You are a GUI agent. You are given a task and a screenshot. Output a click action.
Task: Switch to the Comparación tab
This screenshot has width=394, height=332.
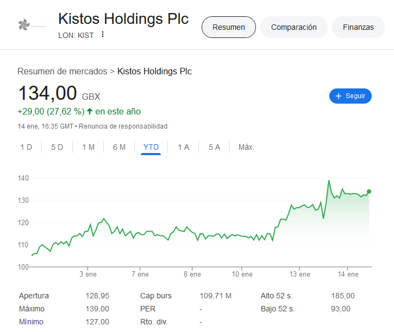click(x=294, y=27)
